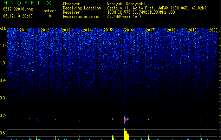Click the 0.8 frequency axis label
The width and height of the screenshot is (221, 140).
3,98
